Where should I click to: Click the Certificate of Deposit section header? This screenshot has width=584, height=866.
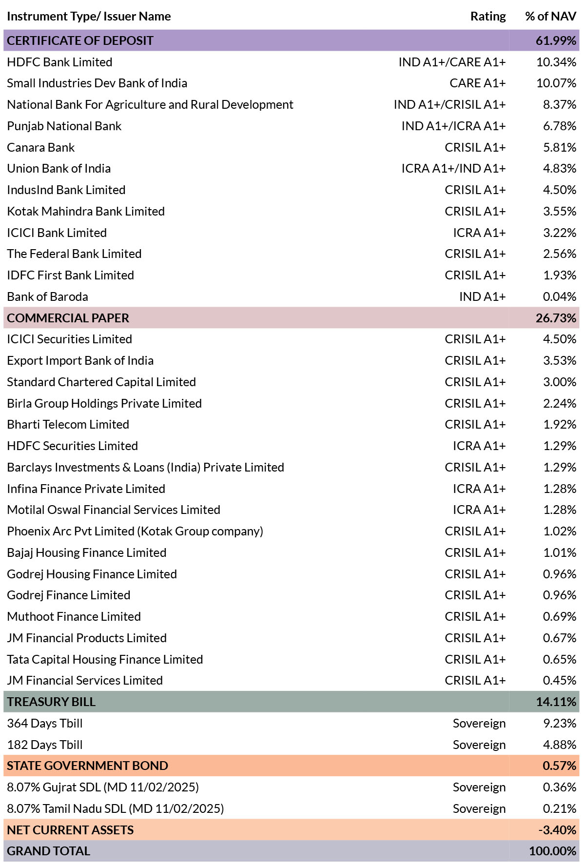(x=292, y=40)
